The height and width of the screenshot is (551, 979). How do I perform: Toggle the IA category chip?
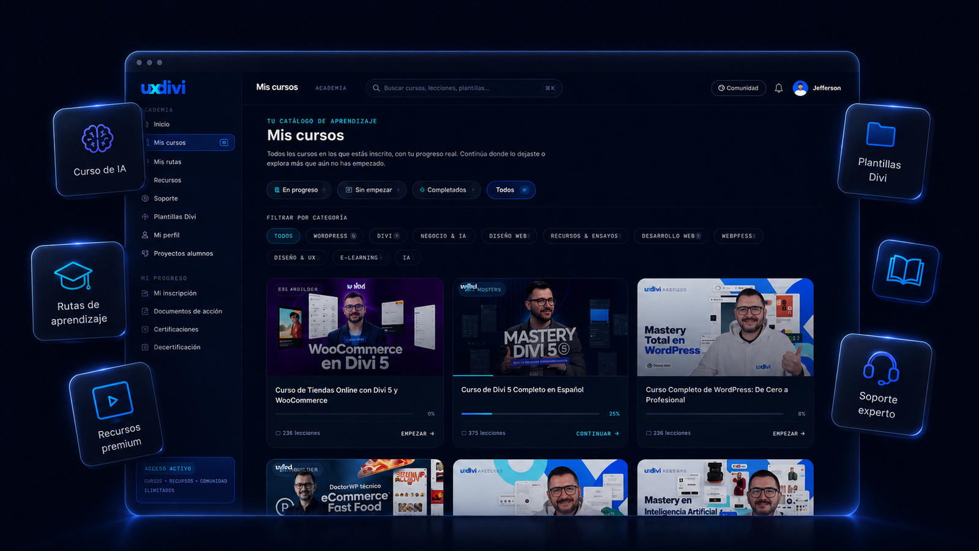[x=408, y=258]
